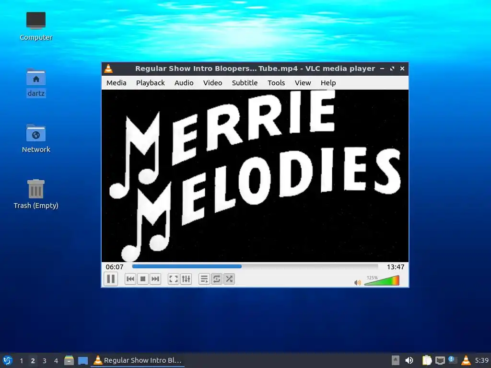Seek on the playback progress bar
Viewport: 491px width, 368px height.
pyautogui.click(x=255, y=266)
